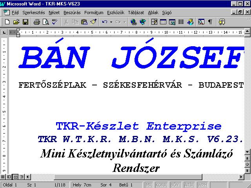Screen dimensions: 251x188
Task: Jump to next page double arrow
Action: click(247, 170)
